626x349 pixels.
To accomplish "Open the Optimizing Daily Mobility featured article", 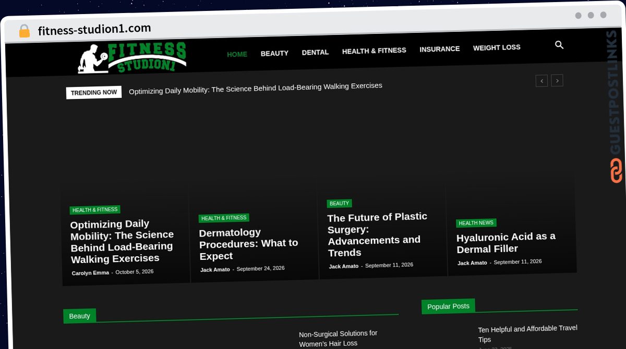I will 122,241.
